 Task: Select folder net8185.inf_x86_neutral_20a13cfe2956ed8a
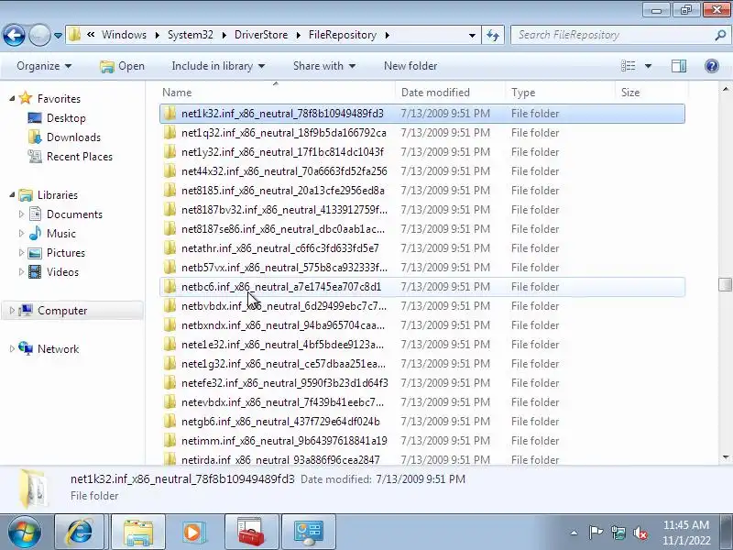[422, 191]
